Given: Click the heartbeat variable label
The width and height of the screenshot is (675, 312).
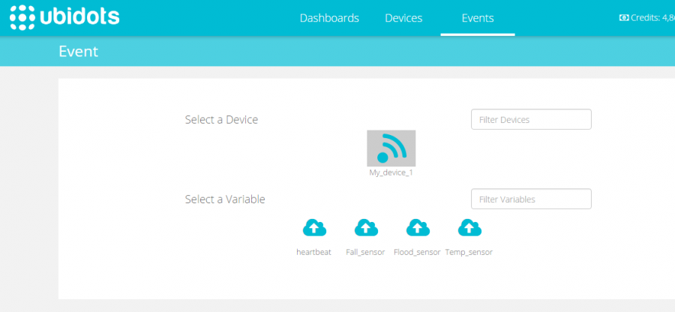Looking at the screenshot, I should coord(313,253).
